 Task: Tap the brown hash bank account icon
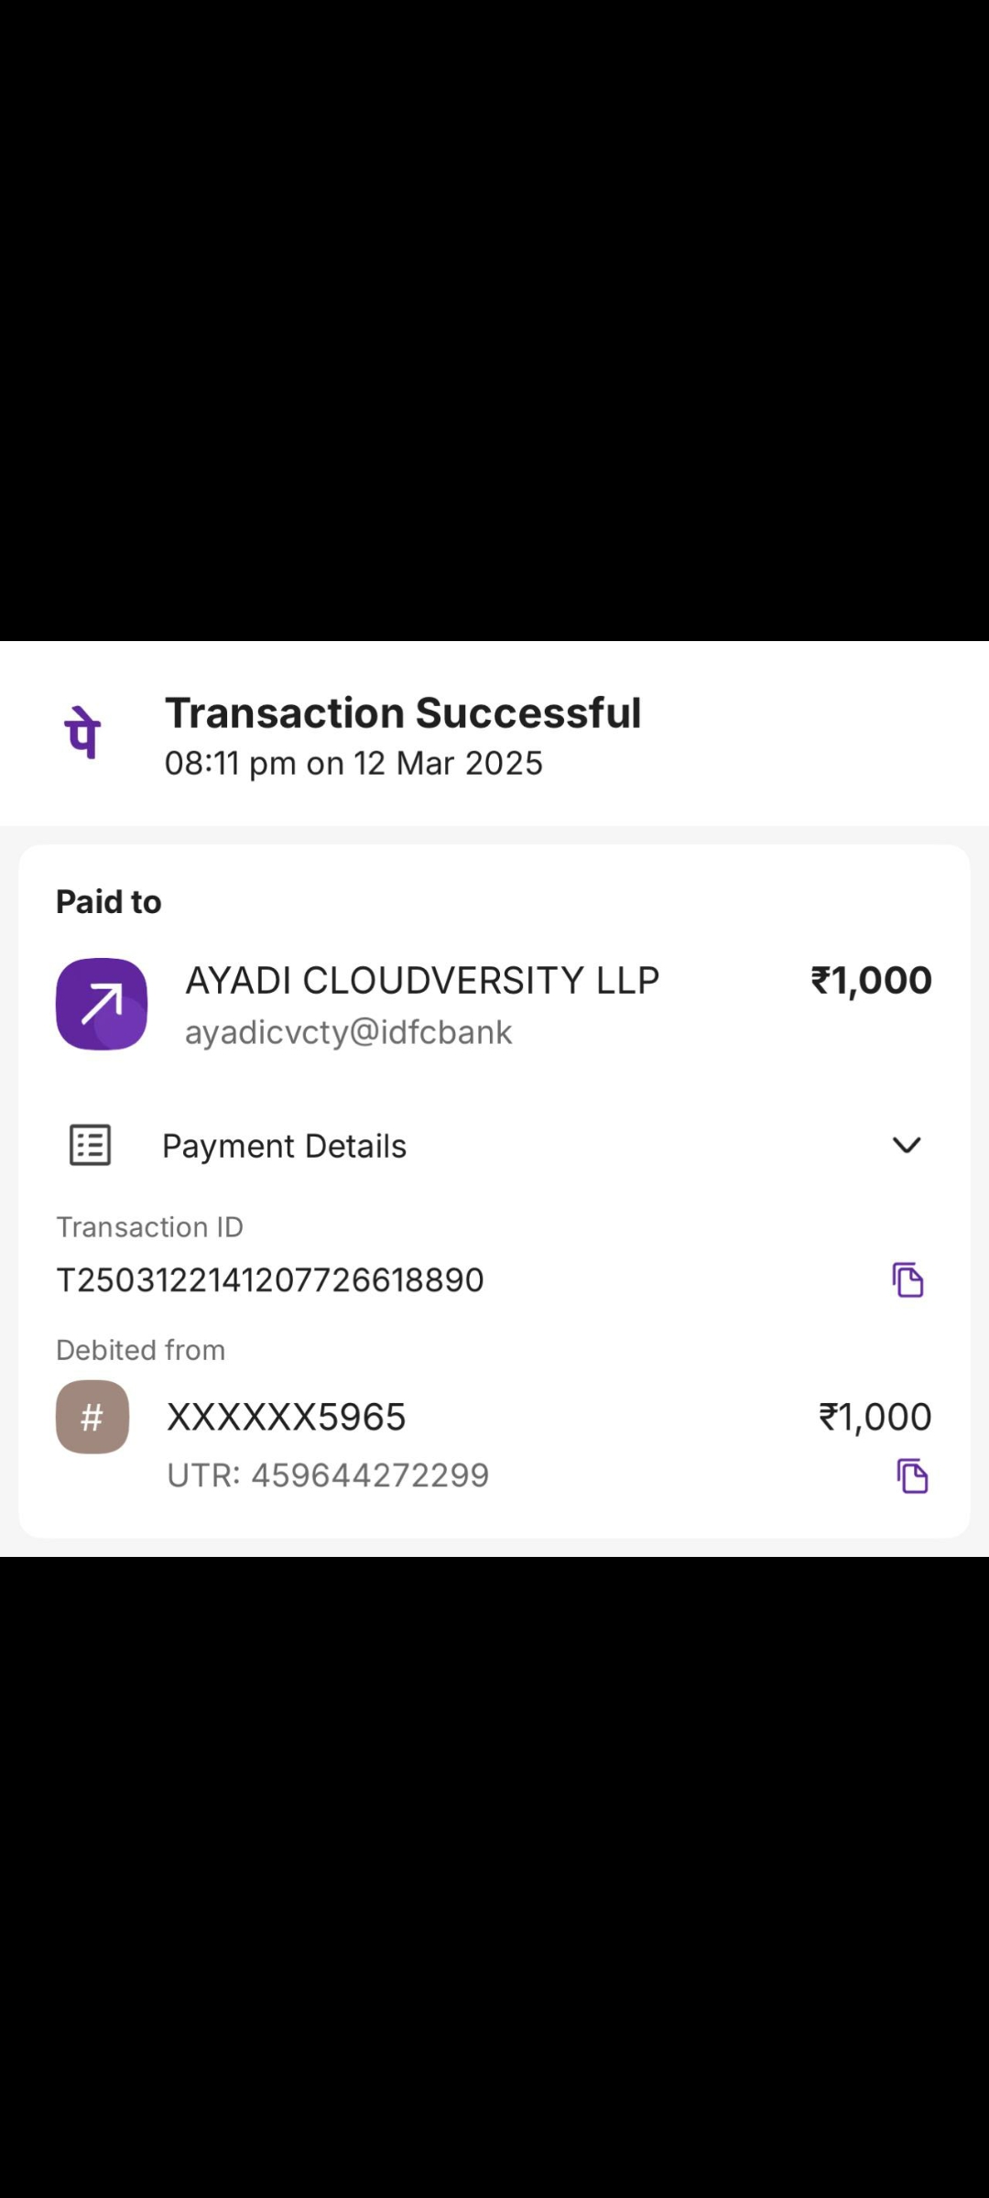[92, 1417]
